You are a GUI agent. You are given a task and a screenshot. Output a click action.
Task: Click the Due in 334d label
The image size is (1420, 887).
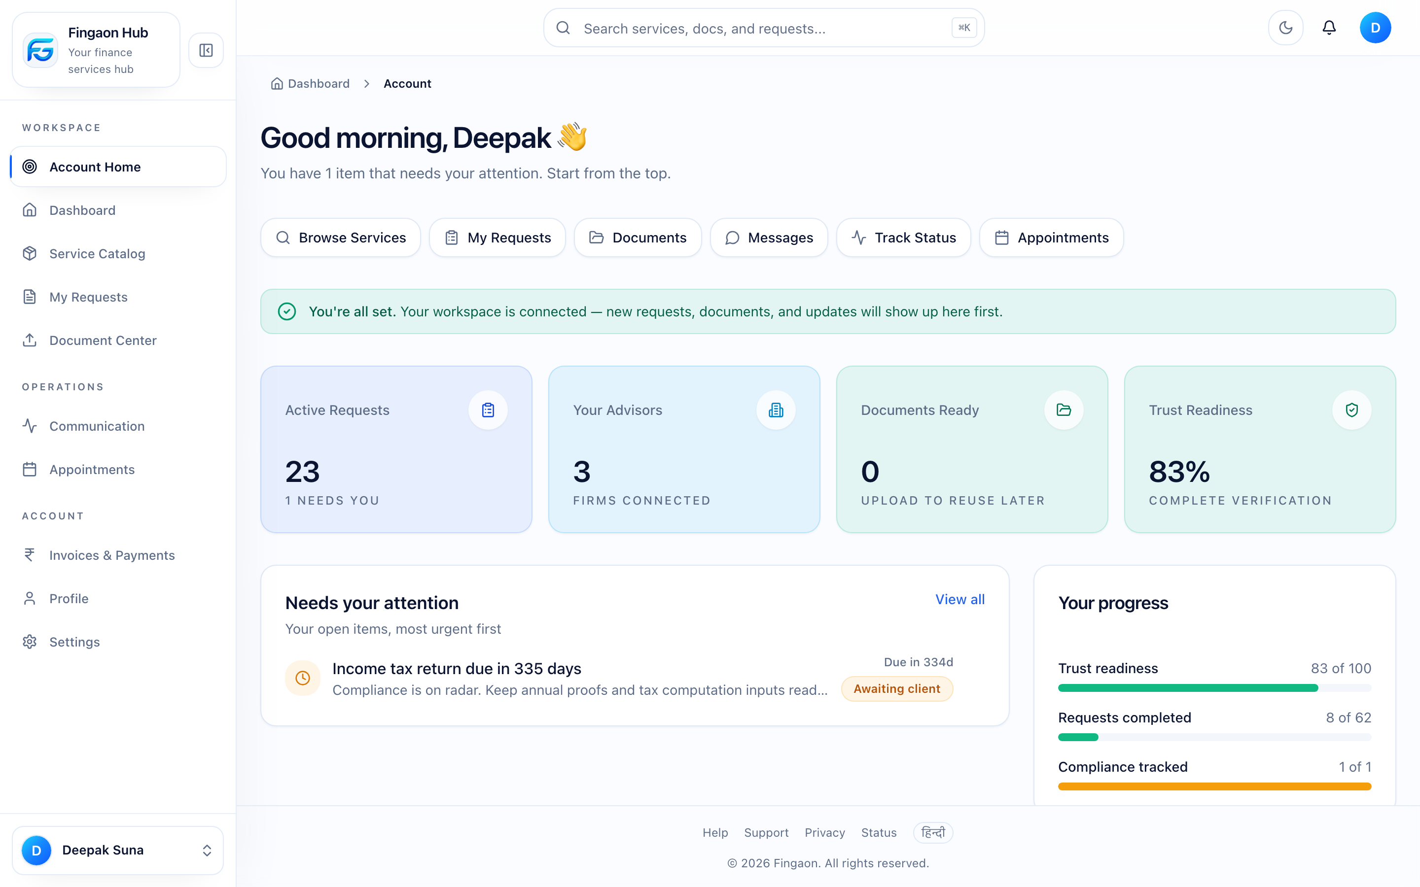(918, 662)
